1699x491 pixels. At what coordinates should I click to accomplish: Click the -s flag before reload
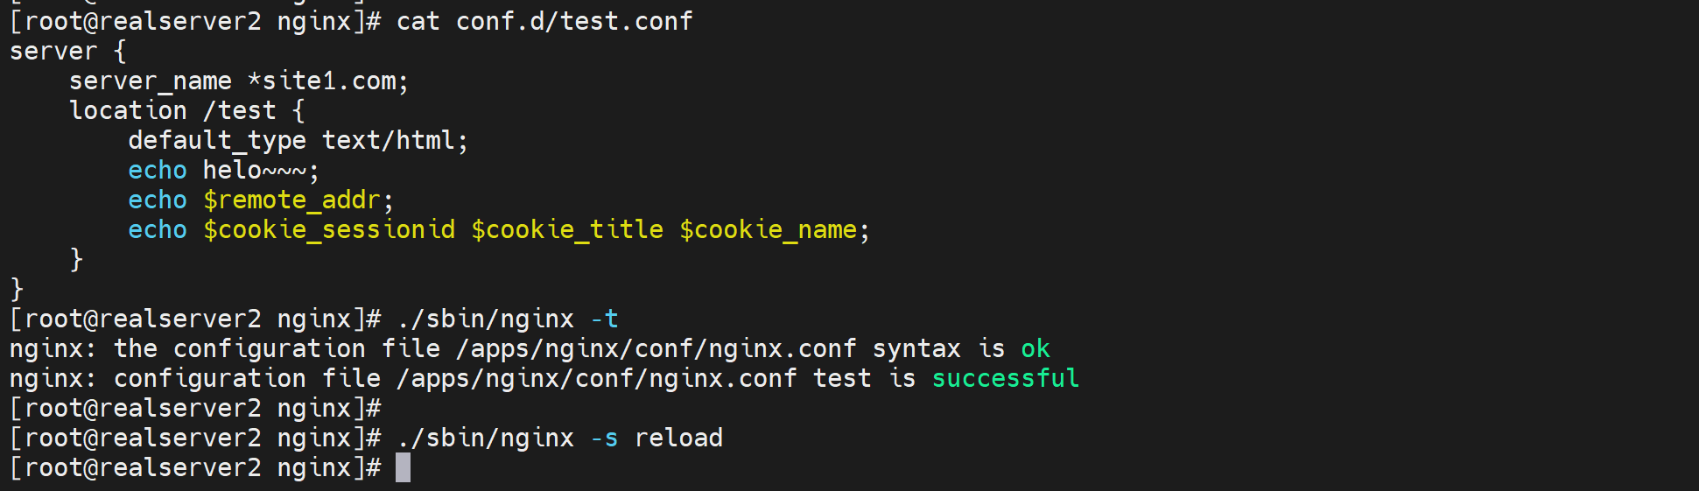(604, 438)
